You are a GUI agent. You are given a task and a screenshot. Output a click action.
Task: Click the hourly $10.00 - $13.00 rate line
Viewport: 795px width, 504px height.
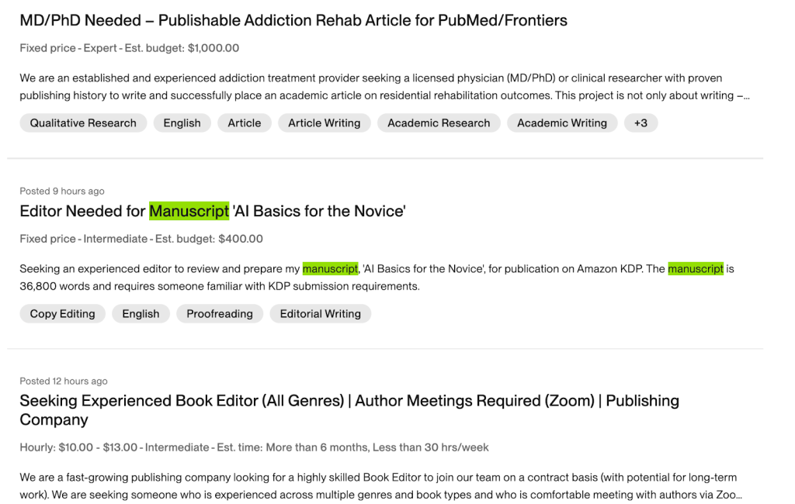pyautogui.click(x=254, y=447)
